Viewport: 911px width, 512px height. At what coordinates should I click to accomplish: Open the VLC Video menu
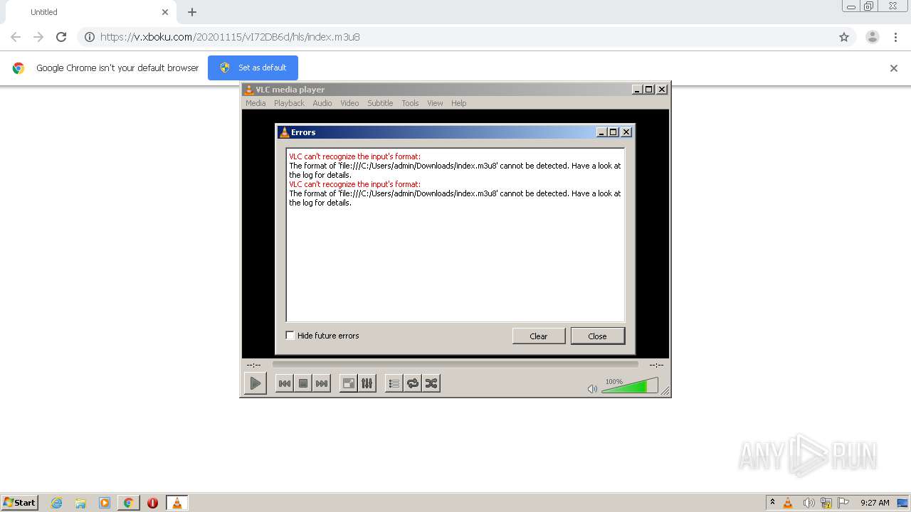349,103
